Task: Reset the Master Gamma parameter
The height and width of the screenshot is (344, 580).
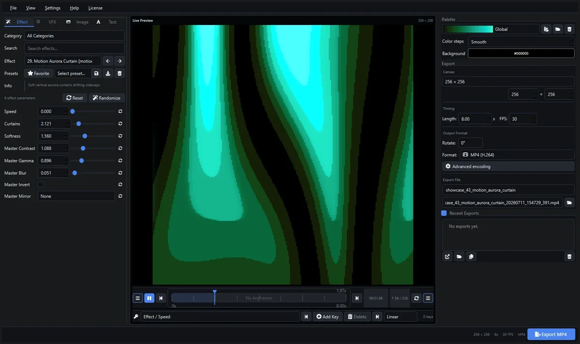Action: coord(120,160)
